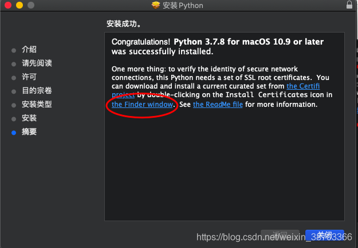Select the 目的宗卷 step in sidebar
Viewport: 358px width, 248px height.
(x=37, y=91)
